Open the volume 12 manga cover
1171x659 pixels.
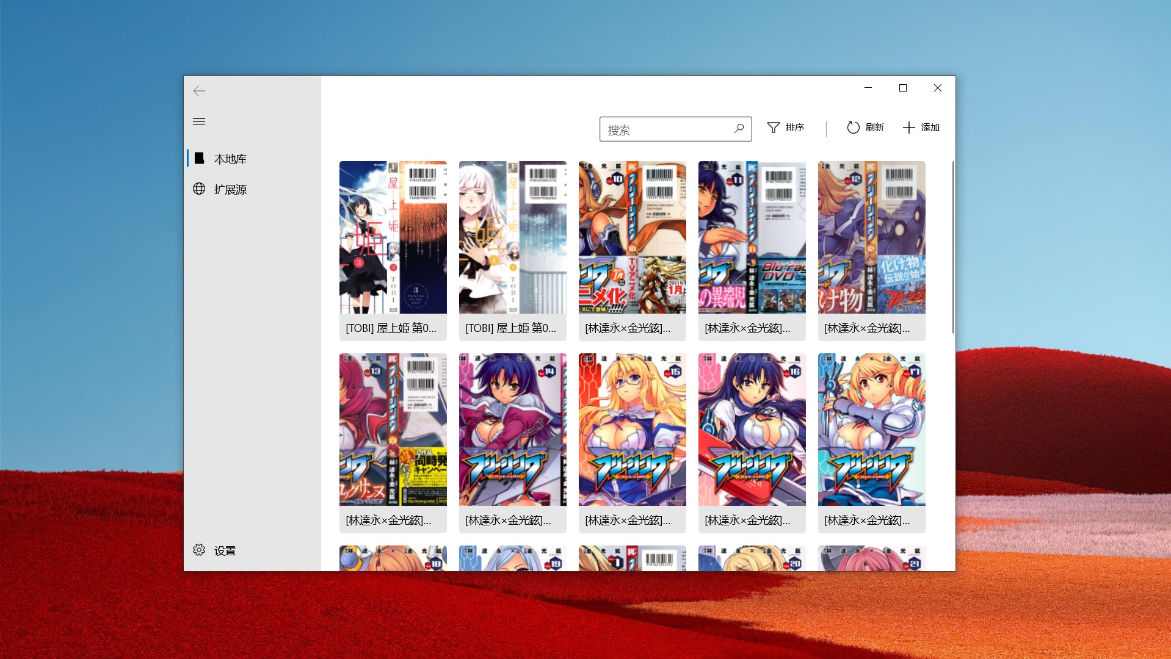(872, 237)
